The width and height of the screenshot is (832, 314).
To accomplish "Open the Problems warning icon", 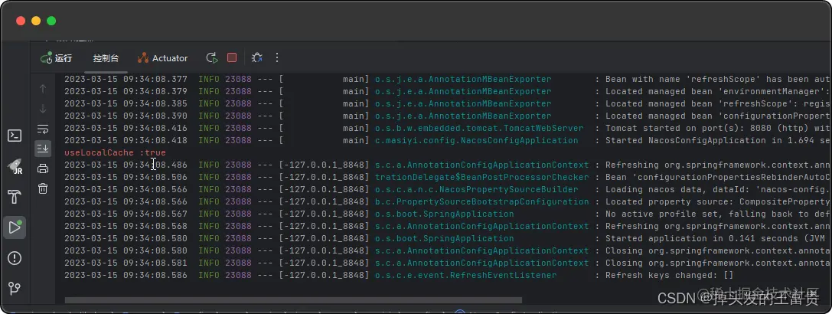I will pos(15,258).
